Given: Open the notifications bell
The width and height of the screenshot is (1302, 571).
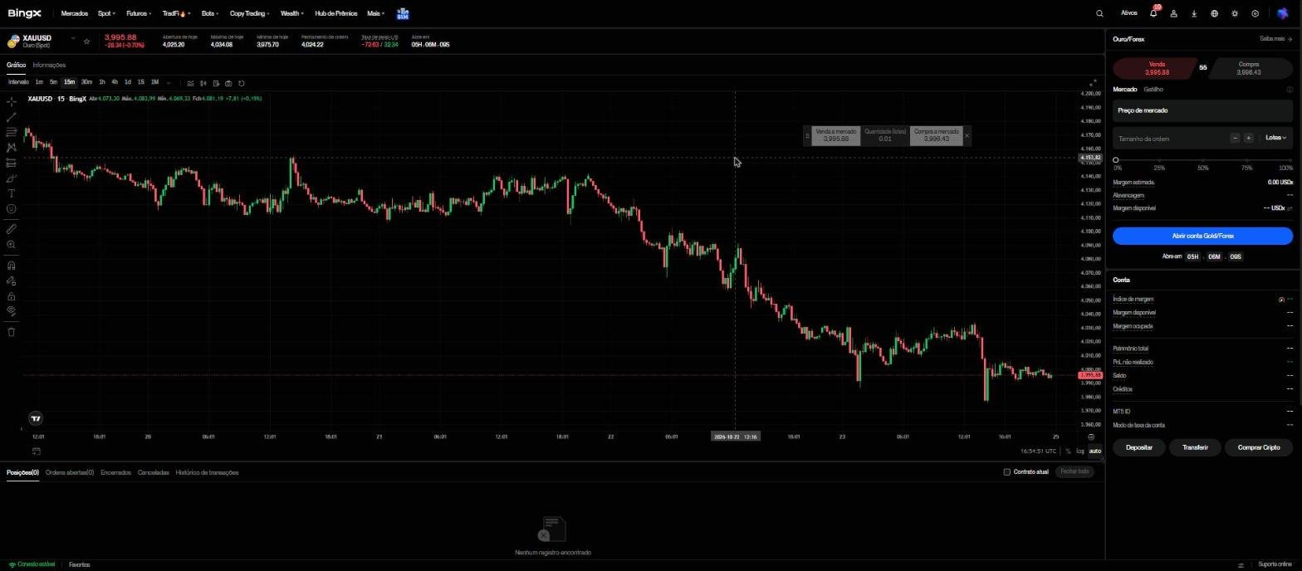Looking at the screenshot, I should pos(1153,13).
